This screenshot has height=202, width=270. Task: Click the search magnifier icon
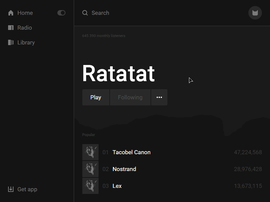tap(85, 13)
